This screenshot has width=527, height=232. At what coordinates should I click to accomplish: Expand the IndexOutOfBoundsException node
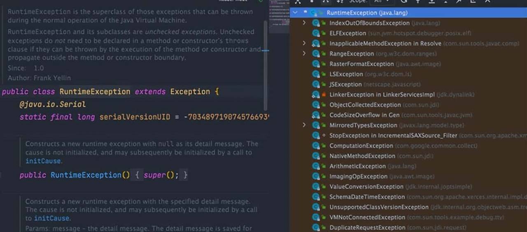(x=304, y=23)
